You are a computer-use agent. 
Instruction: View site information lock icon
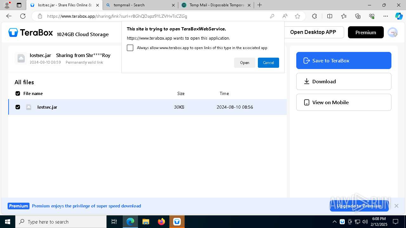[x=40, y=16]
